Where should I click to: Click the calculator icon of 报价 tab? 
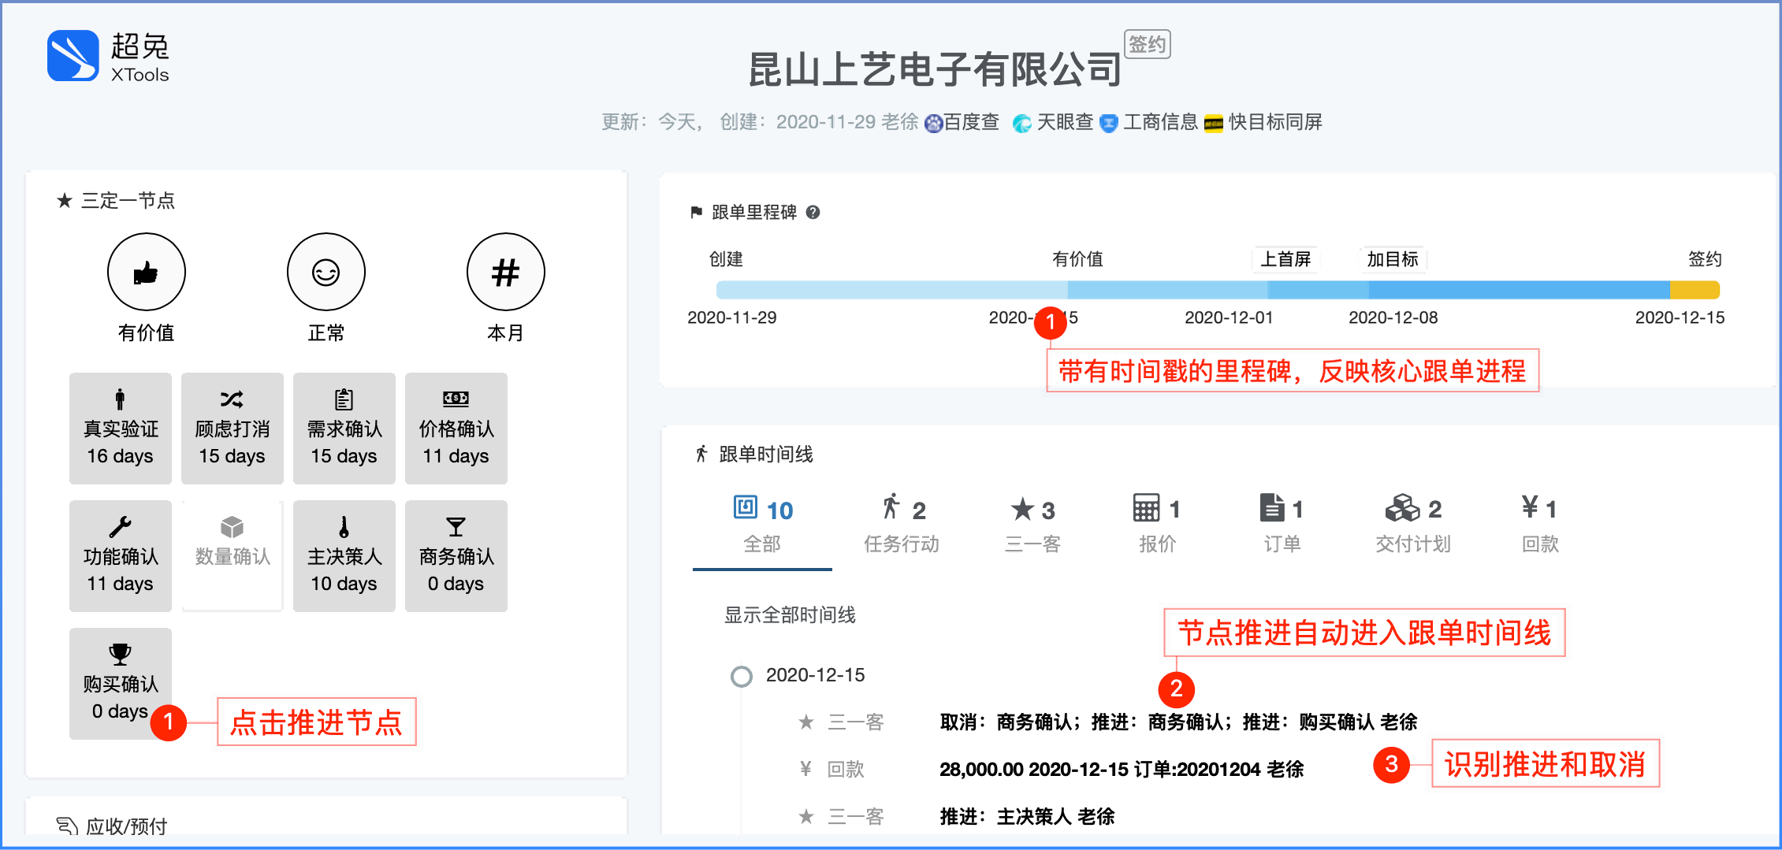pyautogui.click(x=1147, y=507)
